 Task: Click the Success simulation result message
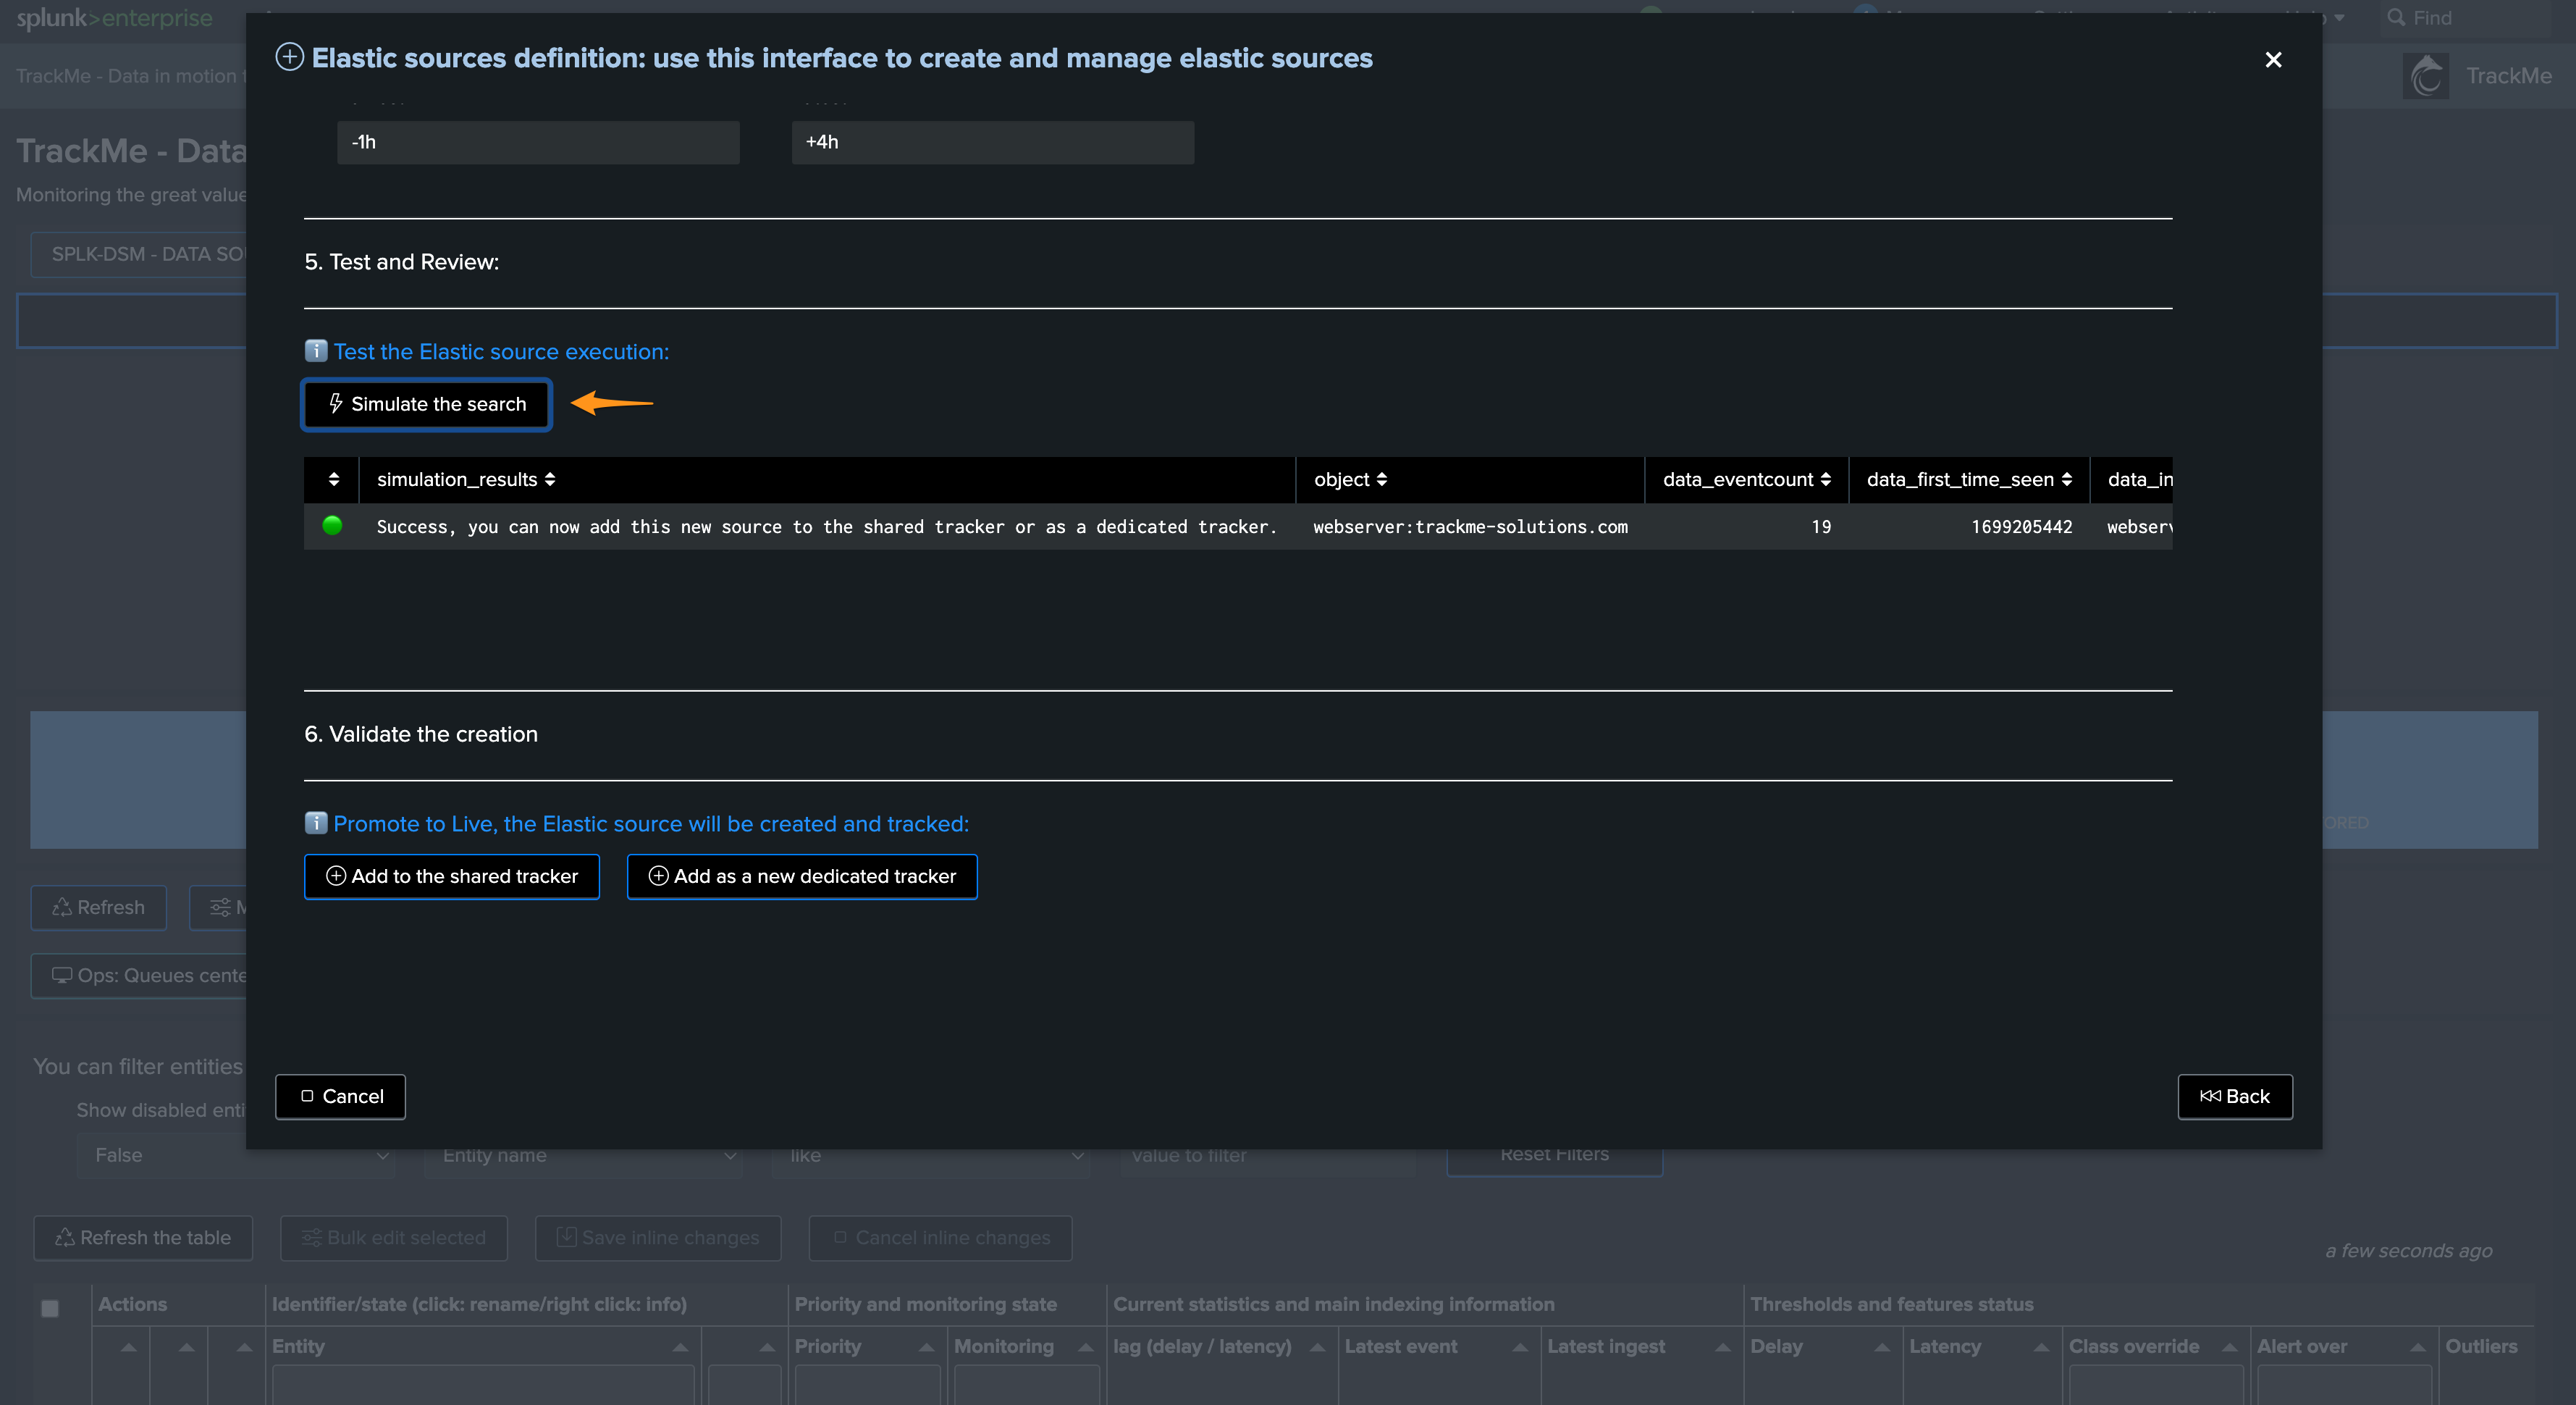point(826,526)
